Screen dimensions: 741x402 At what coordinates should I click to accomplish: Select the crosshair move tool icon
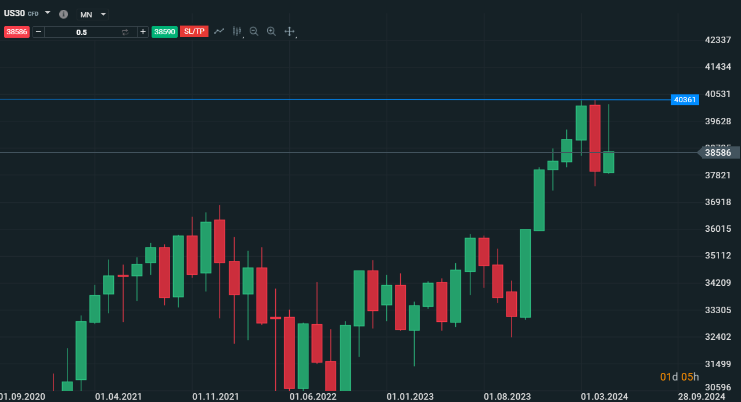(289, 31)
